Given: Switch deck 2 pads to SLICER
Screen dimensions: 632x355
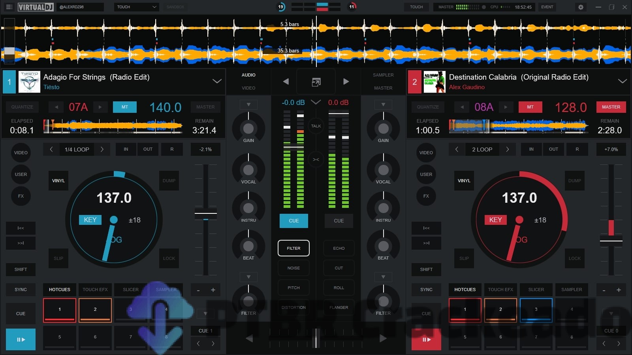Looking at the screenshot, I should point(536,290).
